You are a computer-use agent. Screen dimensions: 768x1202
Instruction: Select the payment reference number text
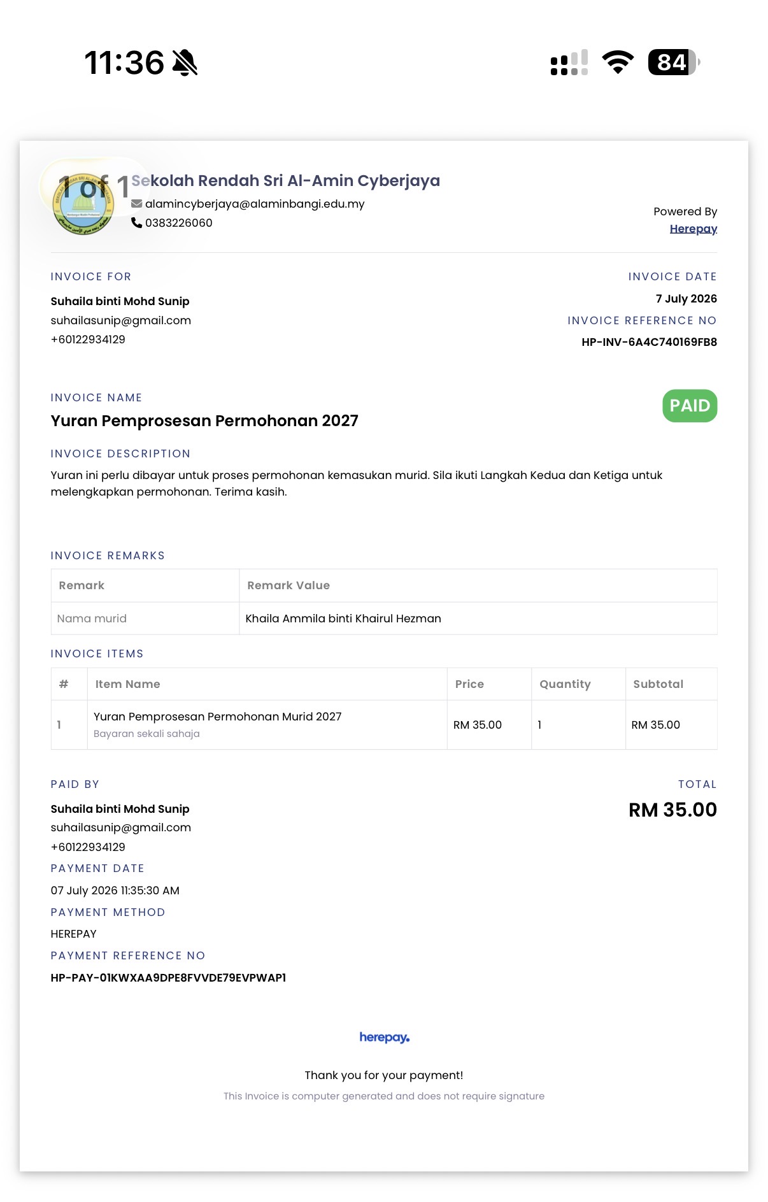pos(168,978)
